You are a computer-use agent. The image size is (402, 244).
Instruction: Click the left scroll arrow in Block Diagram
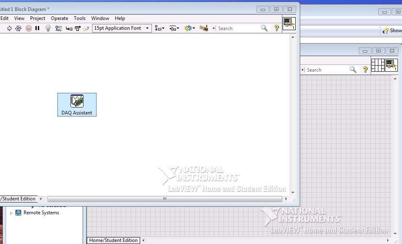(41, 199)
